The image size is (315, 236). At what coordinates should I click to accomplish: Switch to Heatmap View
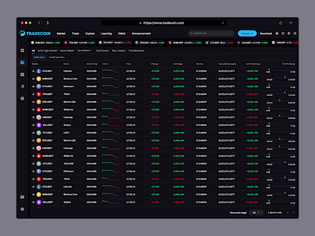pos(57,57)
